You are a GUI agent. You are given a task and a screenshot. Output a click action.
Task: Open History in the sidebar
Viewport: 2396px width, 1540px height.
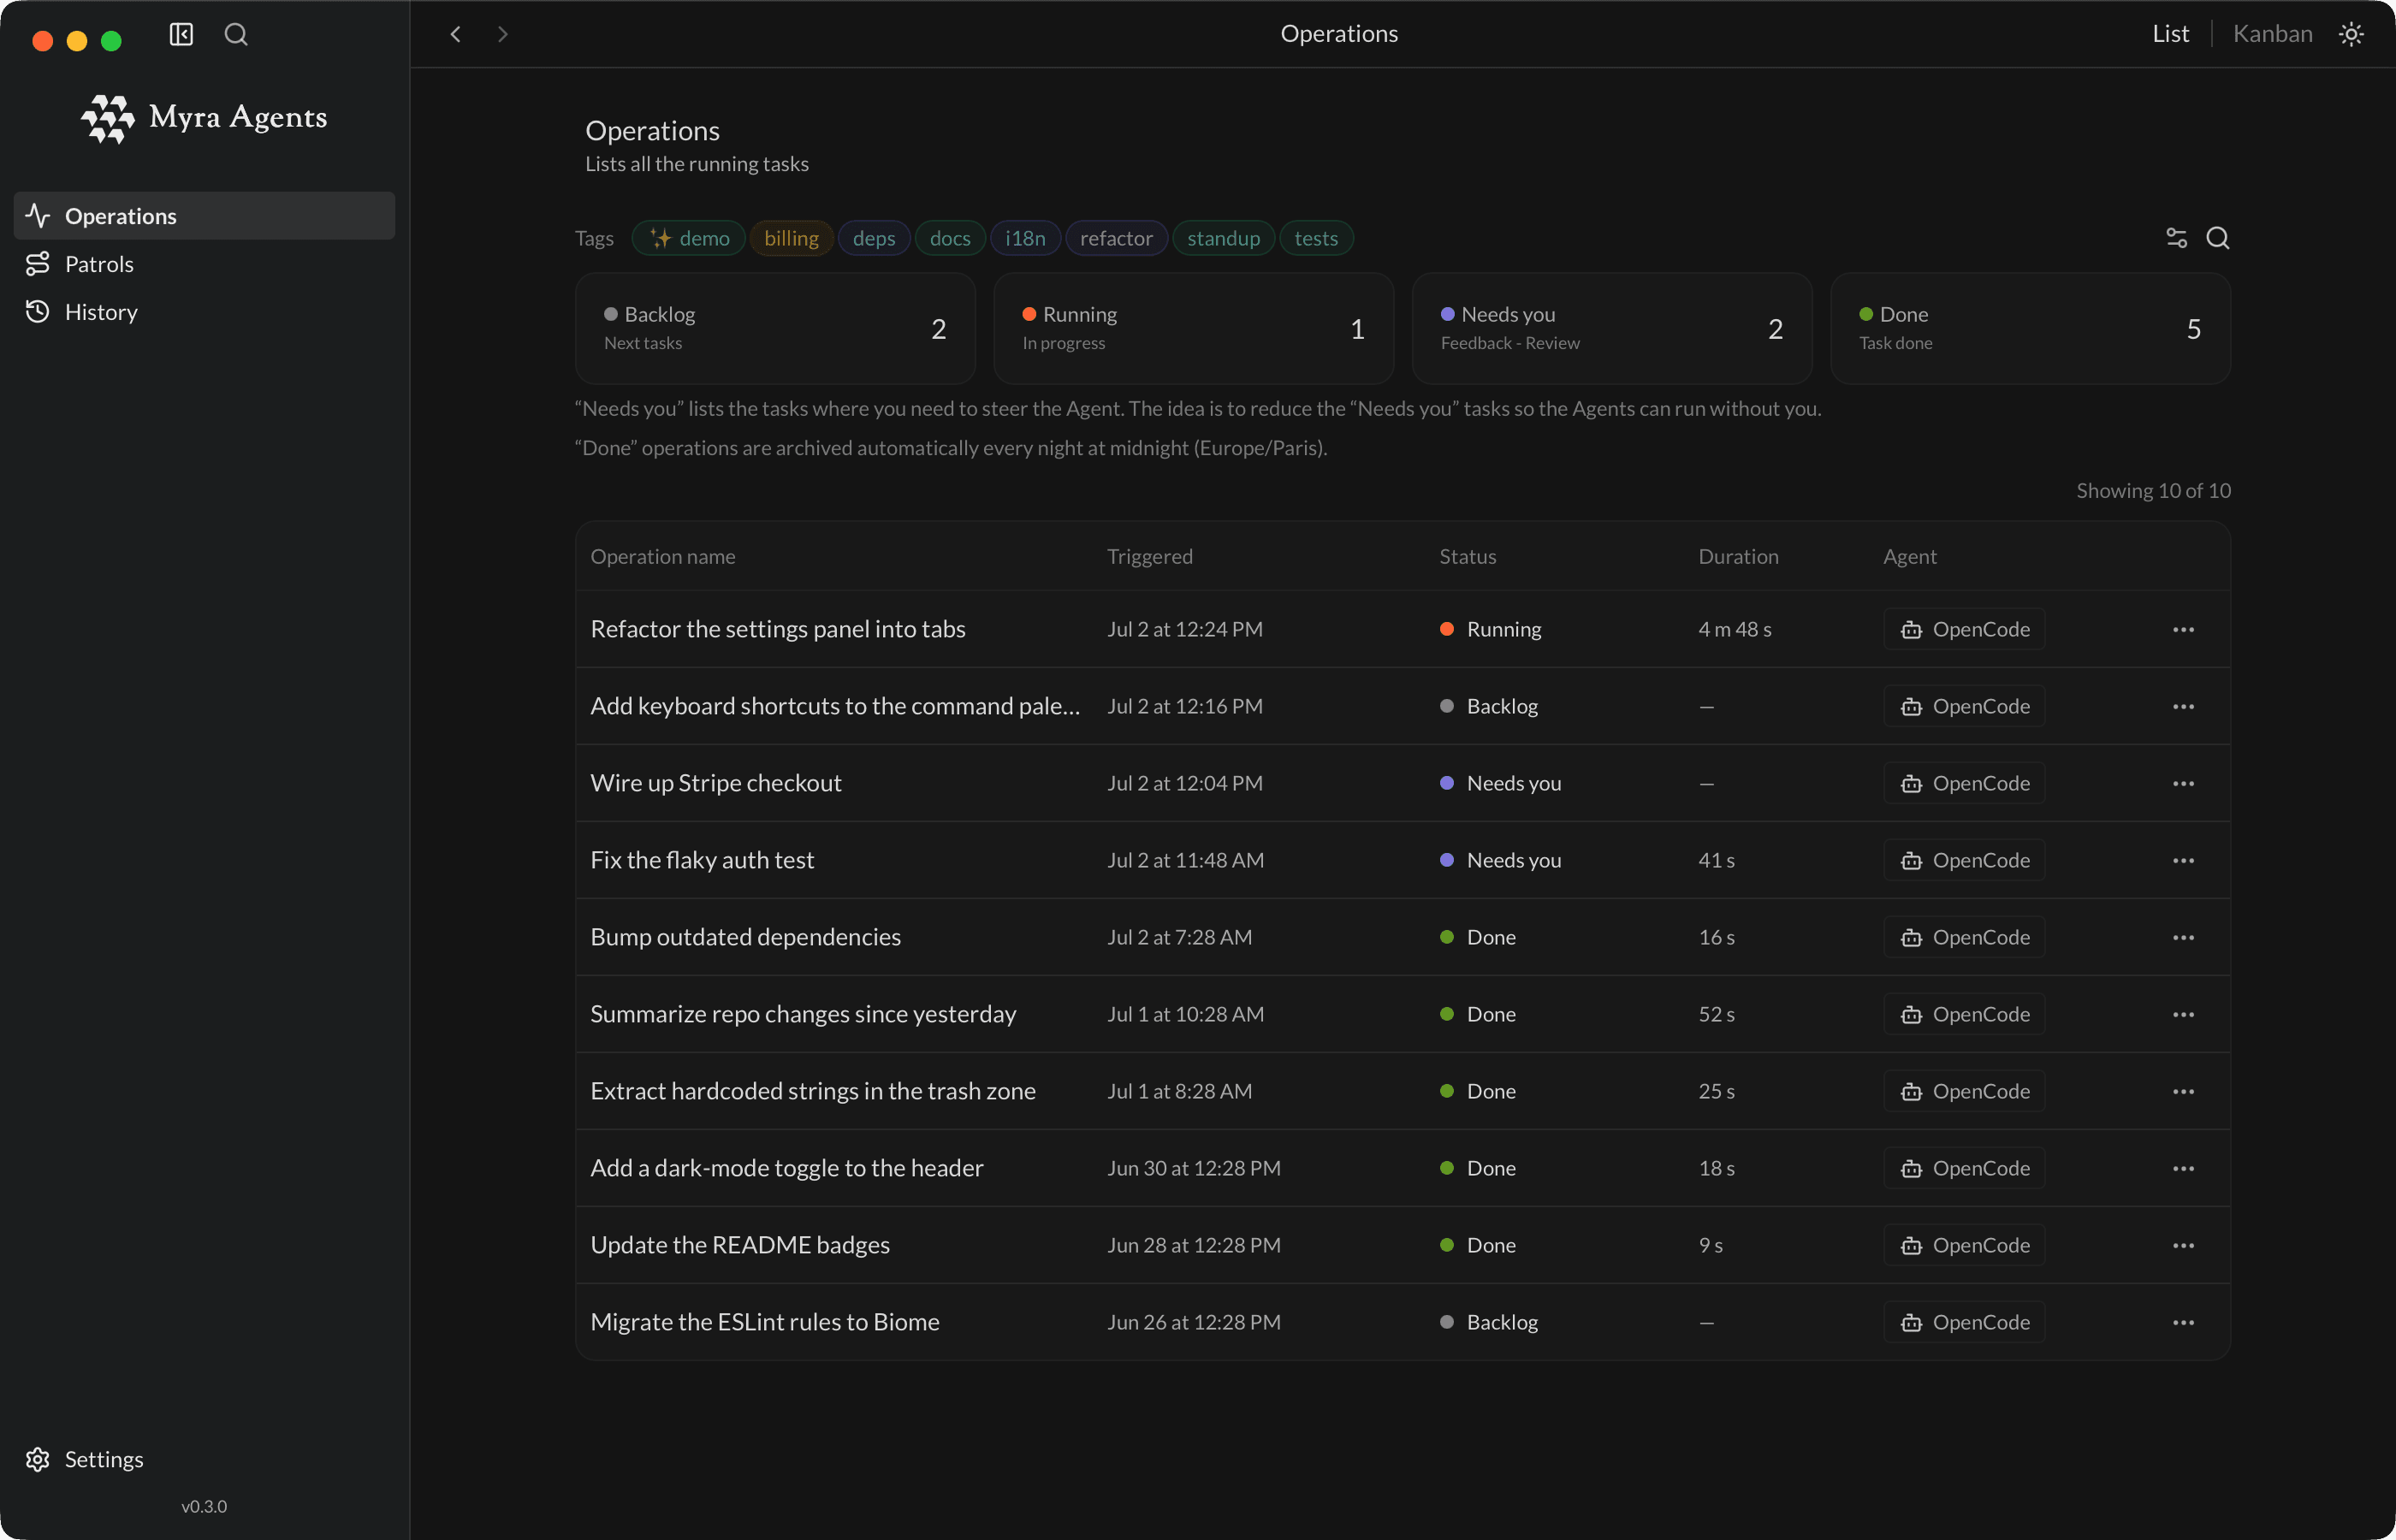pos(204,312)
